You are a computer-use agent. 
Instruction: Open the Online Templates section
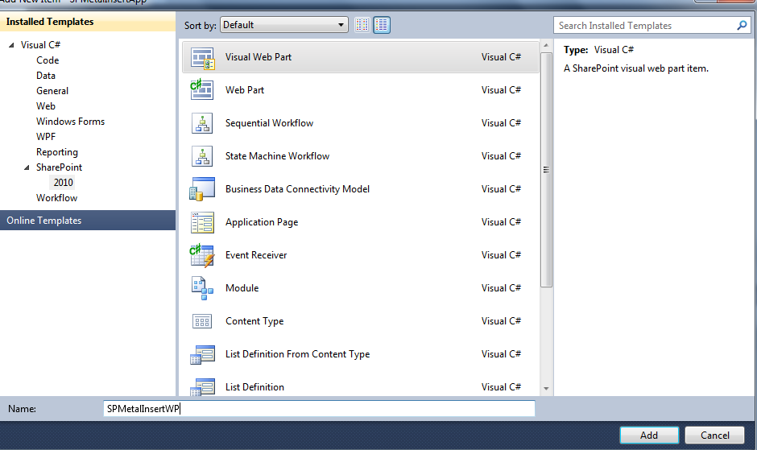pyautogui.click(x=44, y=221)
